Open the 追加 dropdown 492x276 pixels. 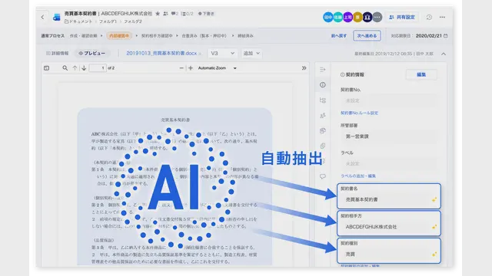[x=251, y=53]
